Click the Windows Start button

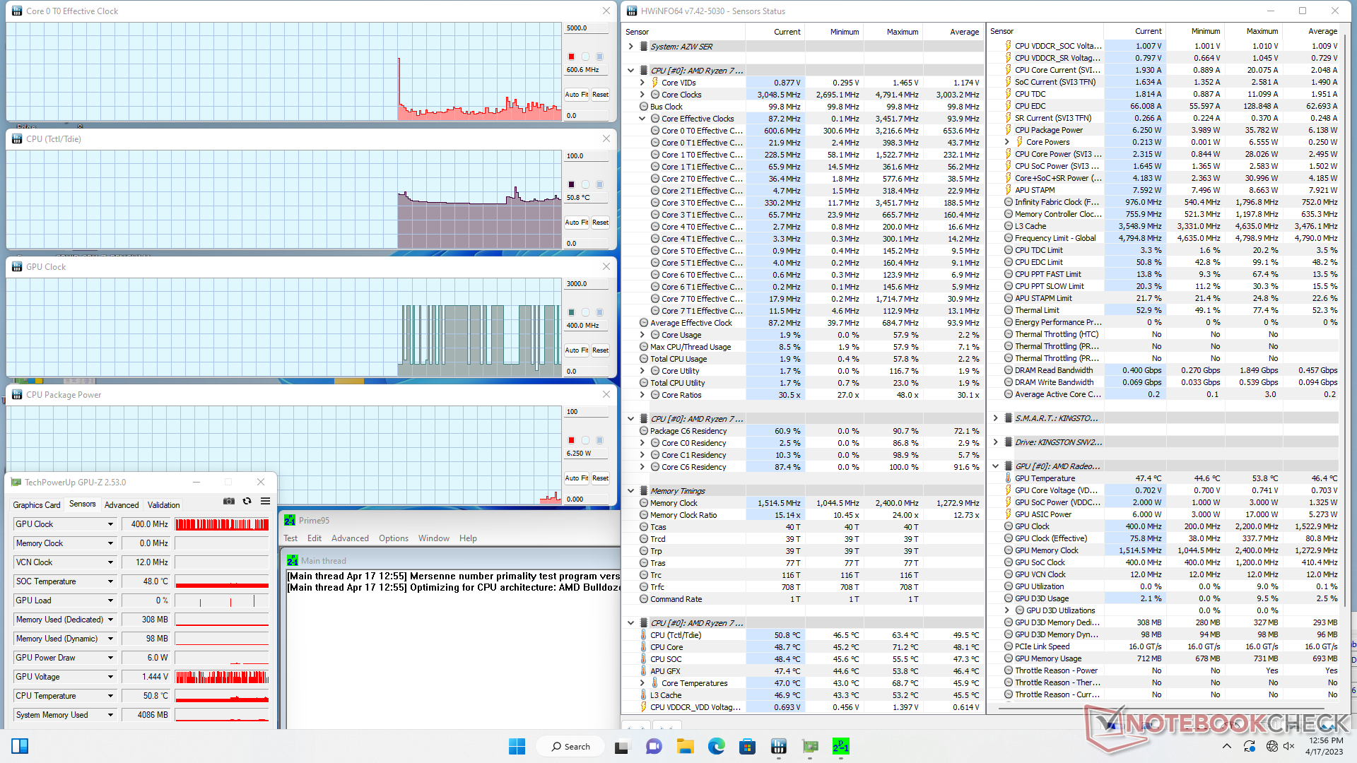[x=517, y=747]
